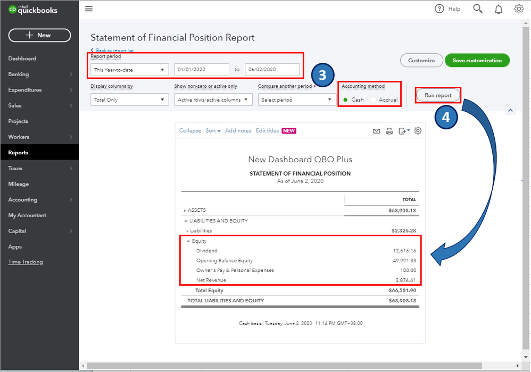Go to Dashboard in the sidebar

click(x=22, y=59)
